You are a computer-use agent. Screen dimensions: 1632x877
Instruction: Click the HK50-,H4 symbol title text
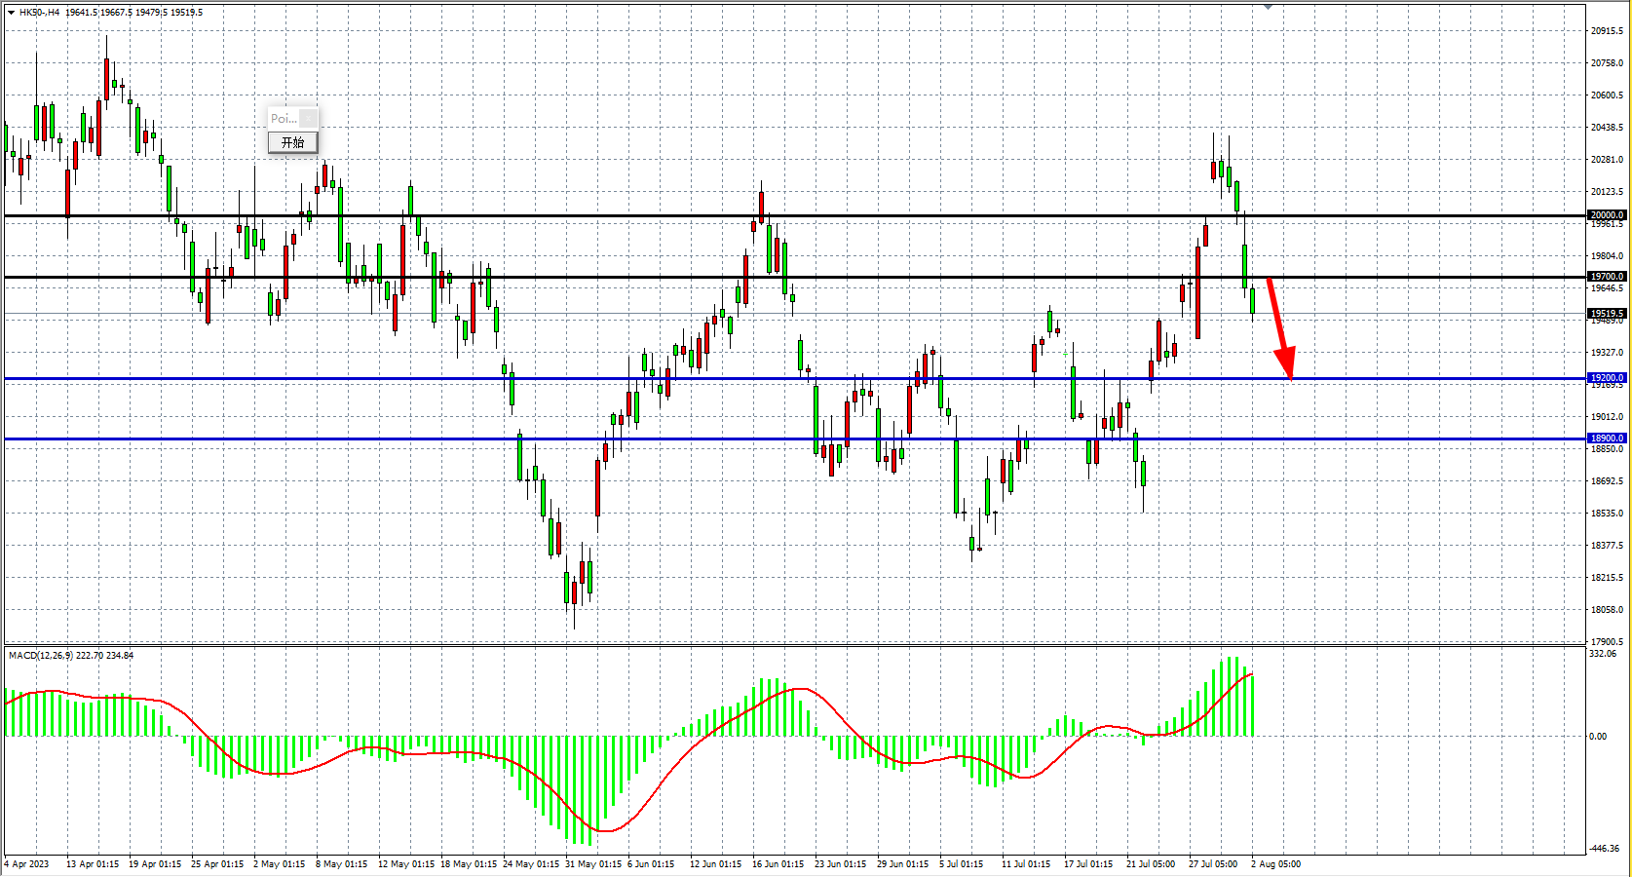click(x=39, y=13)
